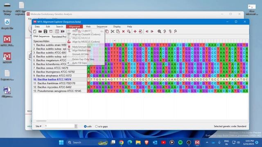Switch to the Translated Protein tab

click(59, 36)
